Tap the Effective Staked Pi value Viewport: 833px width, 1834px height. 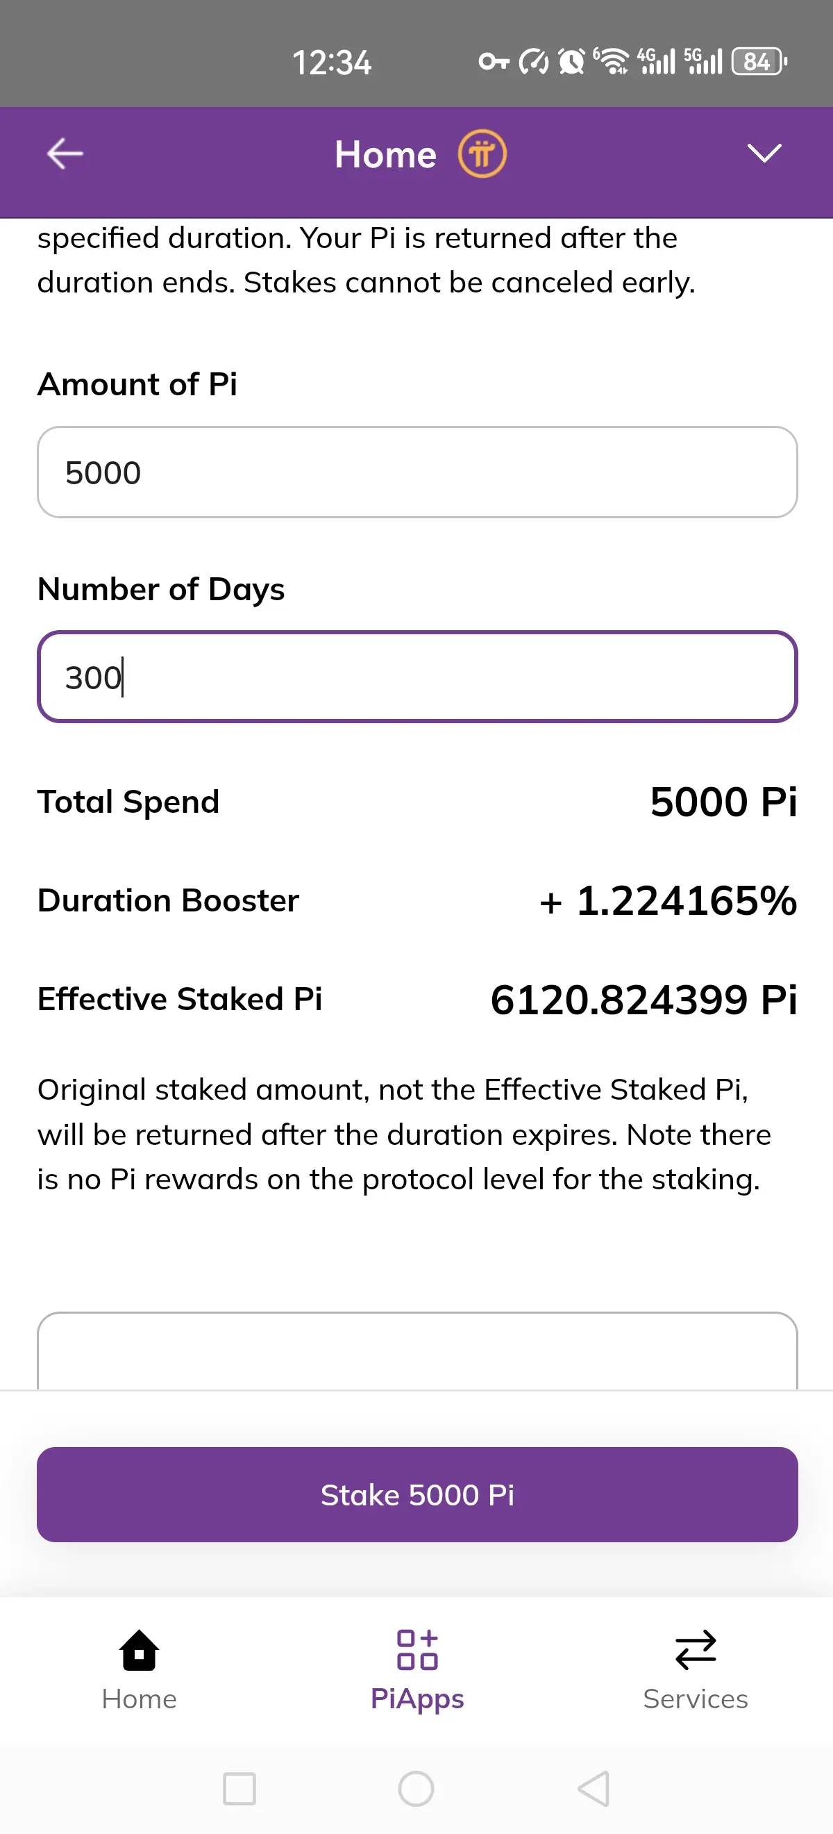[x=643, y=1000]
